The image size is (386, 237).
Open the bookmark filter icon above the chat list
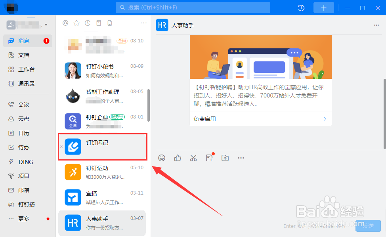(x=99, y=23)
